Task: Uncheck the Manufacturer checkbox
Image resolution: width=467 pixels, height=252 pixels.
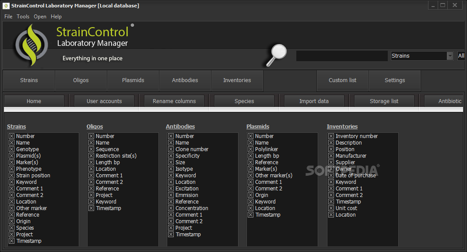Action: (331, 156)
